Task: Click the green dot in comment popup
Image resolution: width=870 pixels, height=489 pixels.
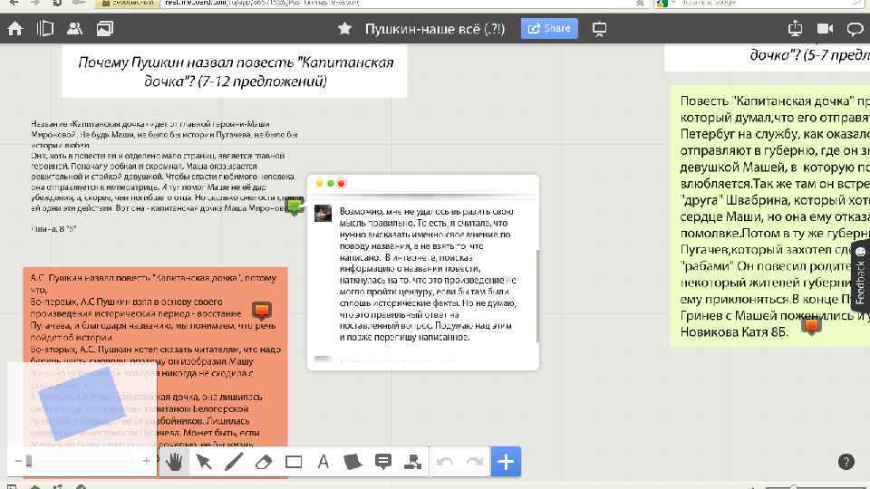Action: 330,184
